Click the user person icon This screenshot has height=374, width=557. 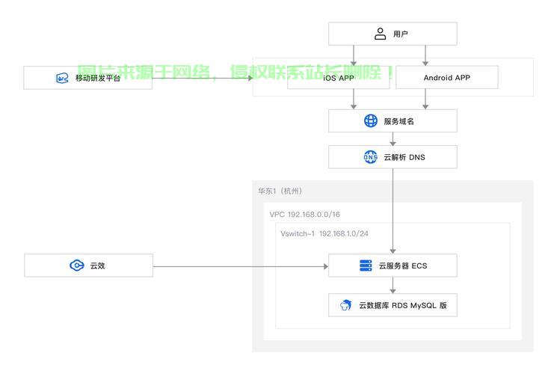tap(380, 34)
